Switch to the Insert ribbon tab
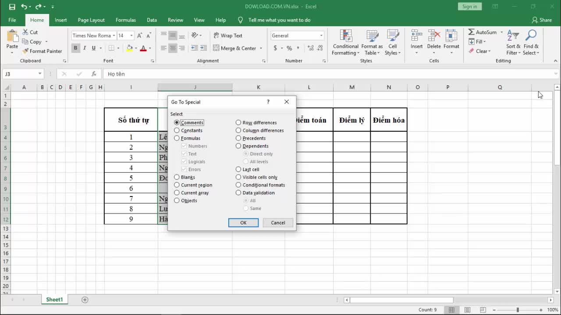Image resolution: width=561 pixels, height=315 pixels. pos(61,20)
